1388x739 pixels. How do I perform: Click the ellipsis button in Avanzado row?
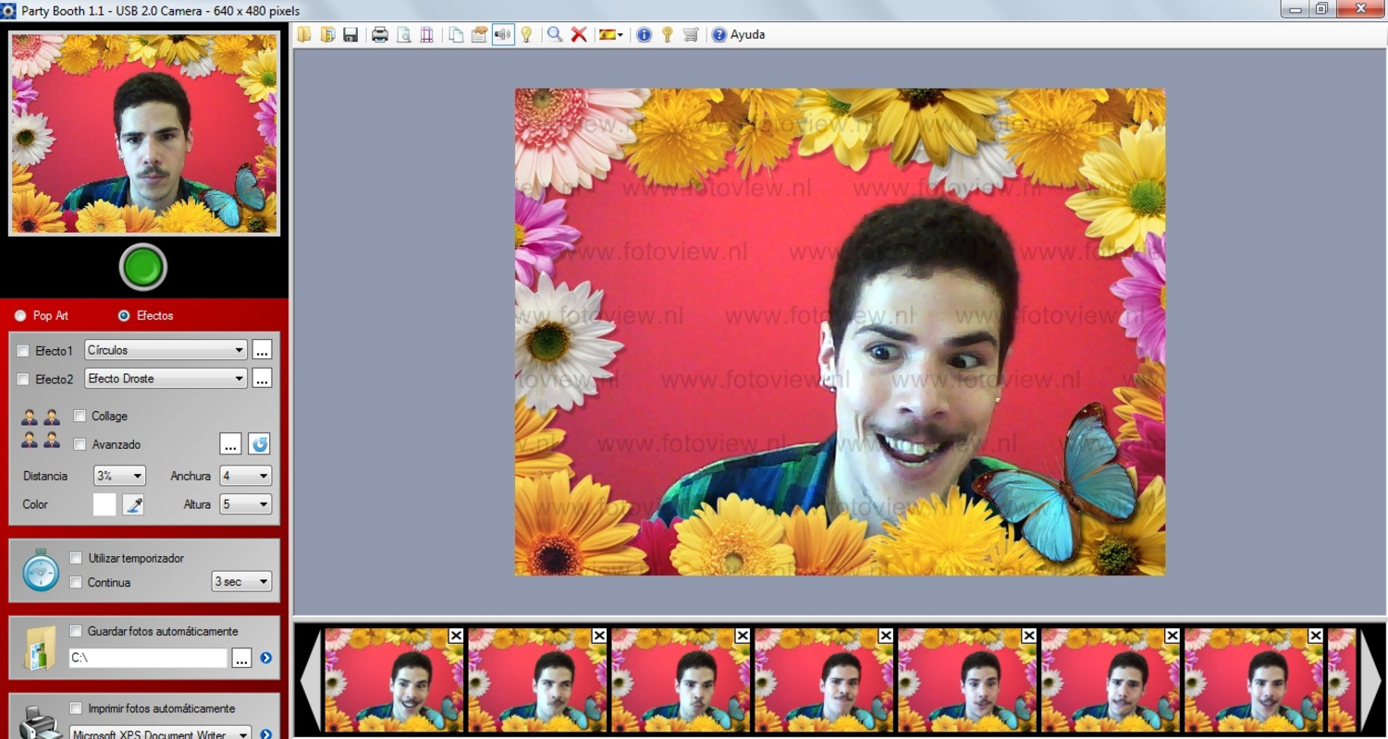230,444
